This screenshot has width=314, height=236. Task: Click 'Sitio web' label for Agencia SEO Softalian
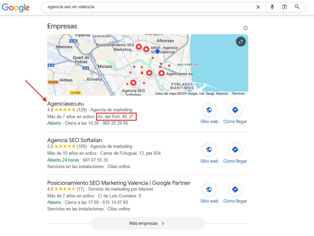(x=209, y=161)
